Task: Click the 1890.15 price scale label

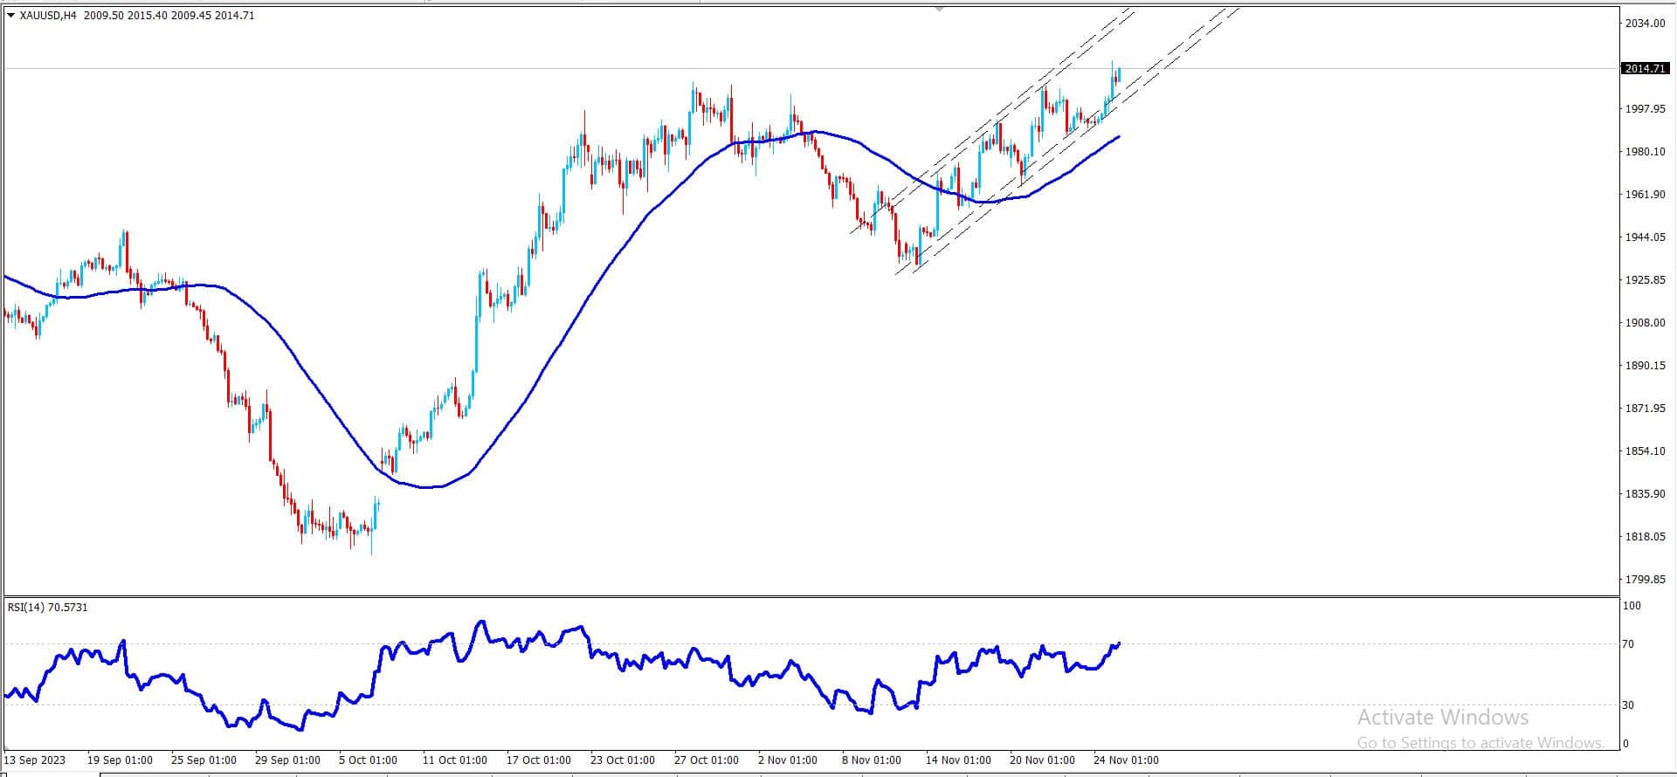Action: coord(1645,366)
